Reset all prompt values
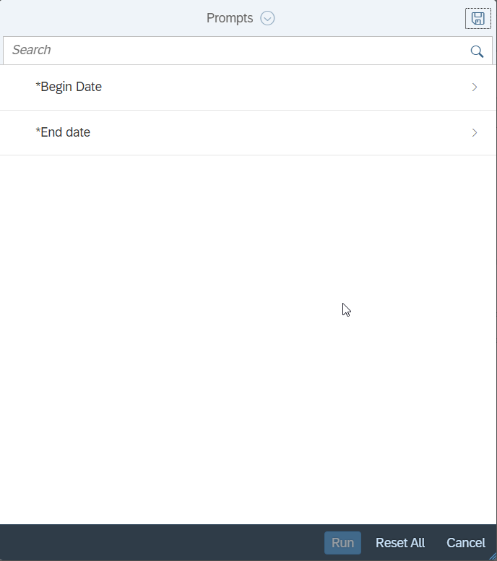 pos(400,543)
